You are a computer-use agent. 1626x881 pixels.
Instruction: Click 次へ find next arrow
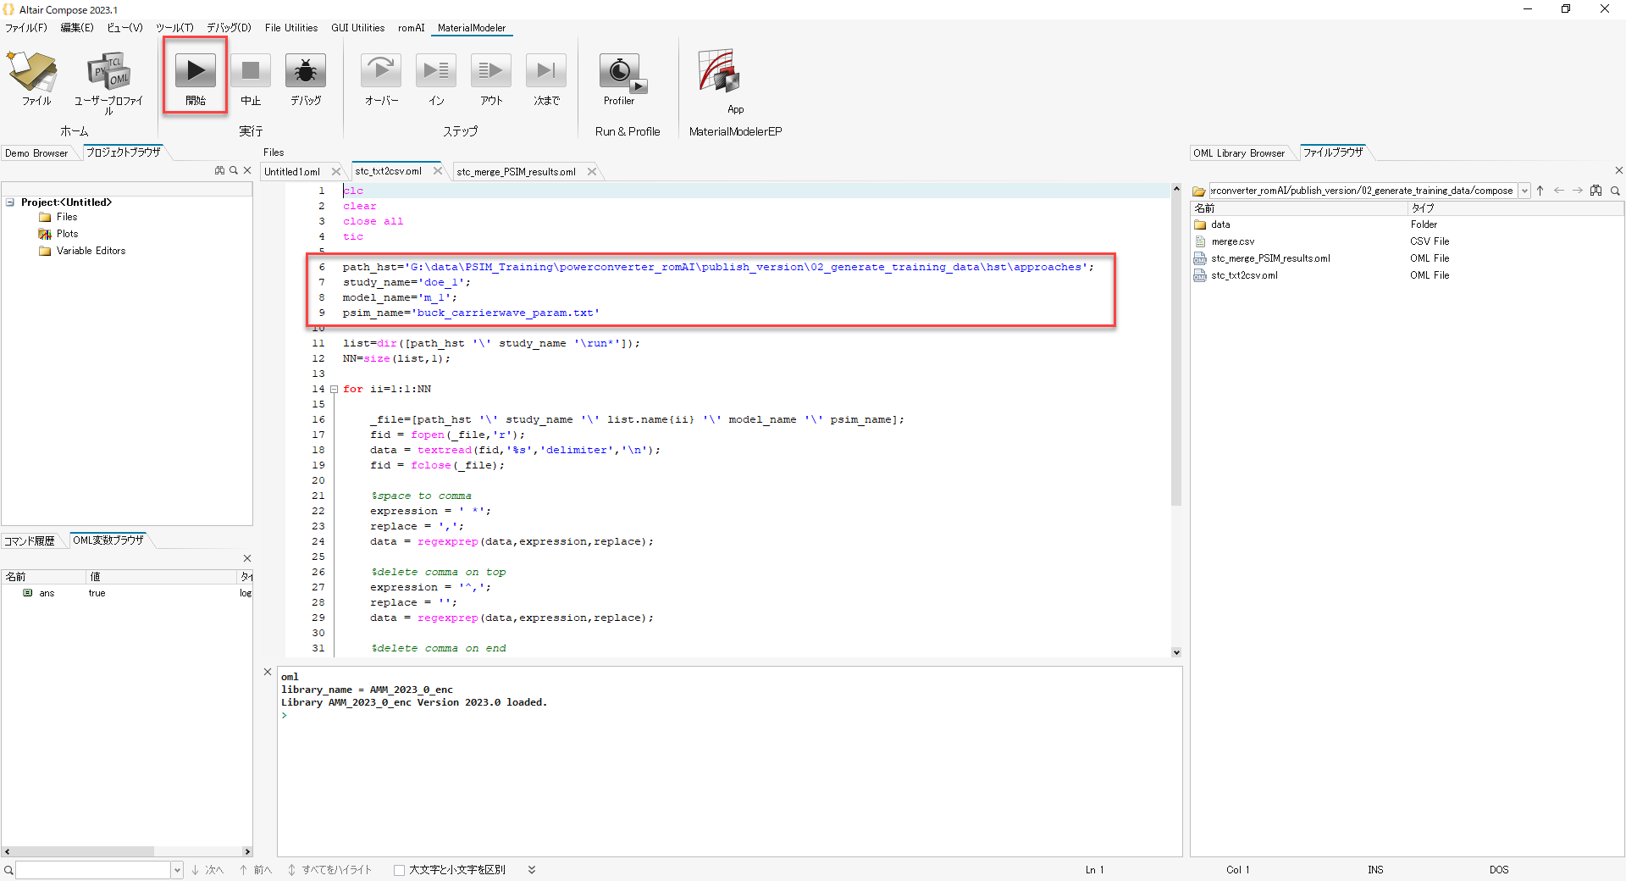207,870
